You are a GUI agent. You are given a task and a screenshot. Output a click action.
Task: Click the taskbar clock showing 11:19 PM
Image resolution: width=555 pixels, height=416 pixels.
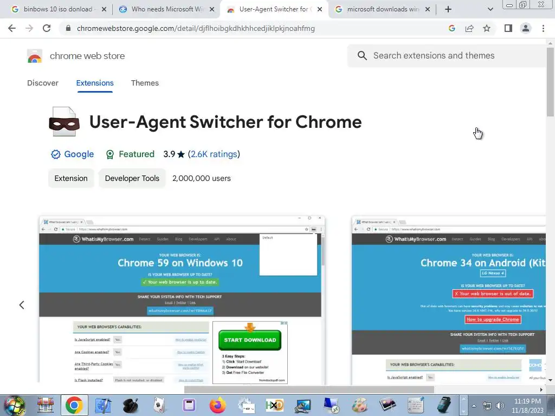pos(527,406)
